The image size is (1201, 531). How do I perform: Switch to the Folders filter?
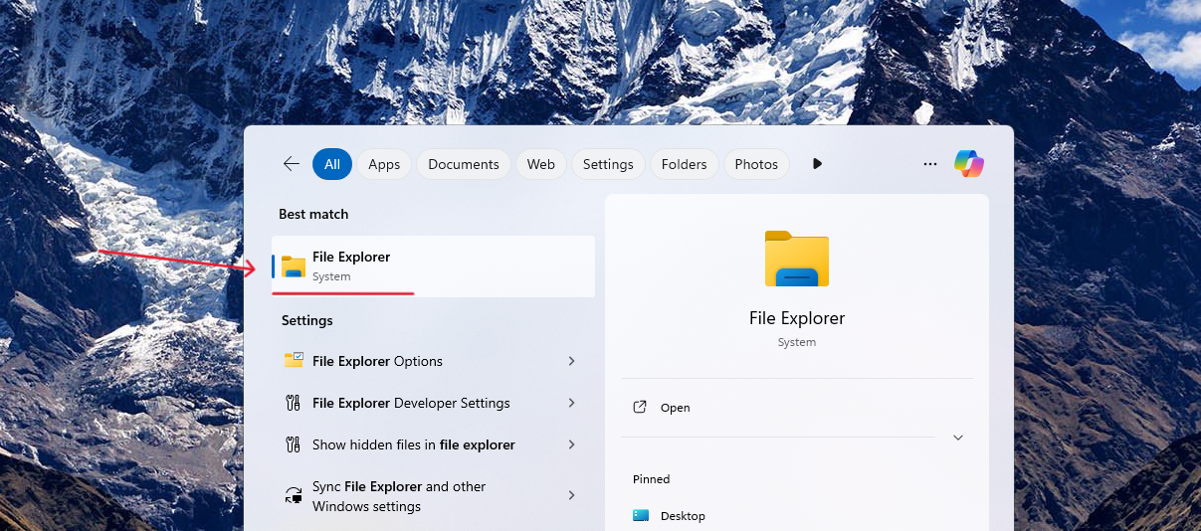coord(685,164)
